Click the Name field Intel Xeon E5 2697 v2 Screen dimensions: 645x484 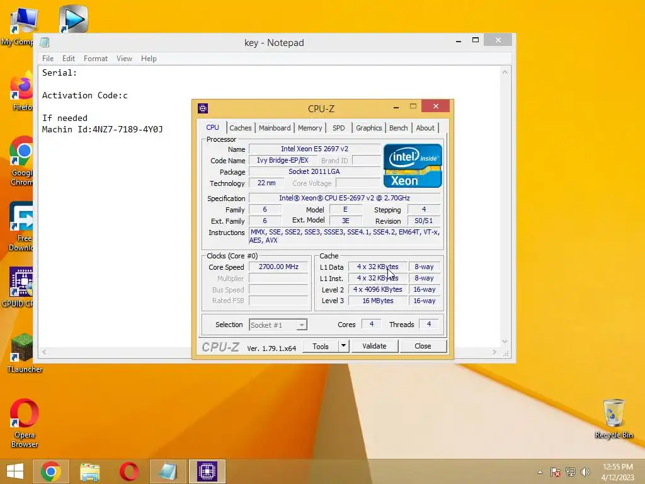pyautogui.click(x=315, y=149)
